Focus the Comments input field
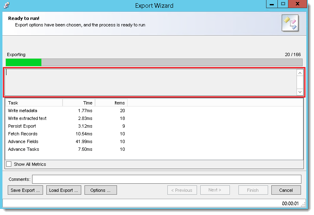Image resolution: width=314 pixels, height=215 pixels. click(x=167, y=179)
